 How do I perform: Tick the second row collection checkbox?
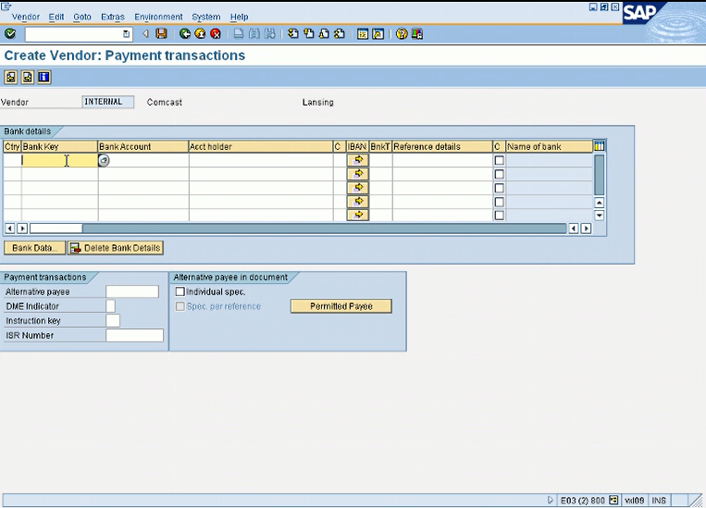coord(499,174)
